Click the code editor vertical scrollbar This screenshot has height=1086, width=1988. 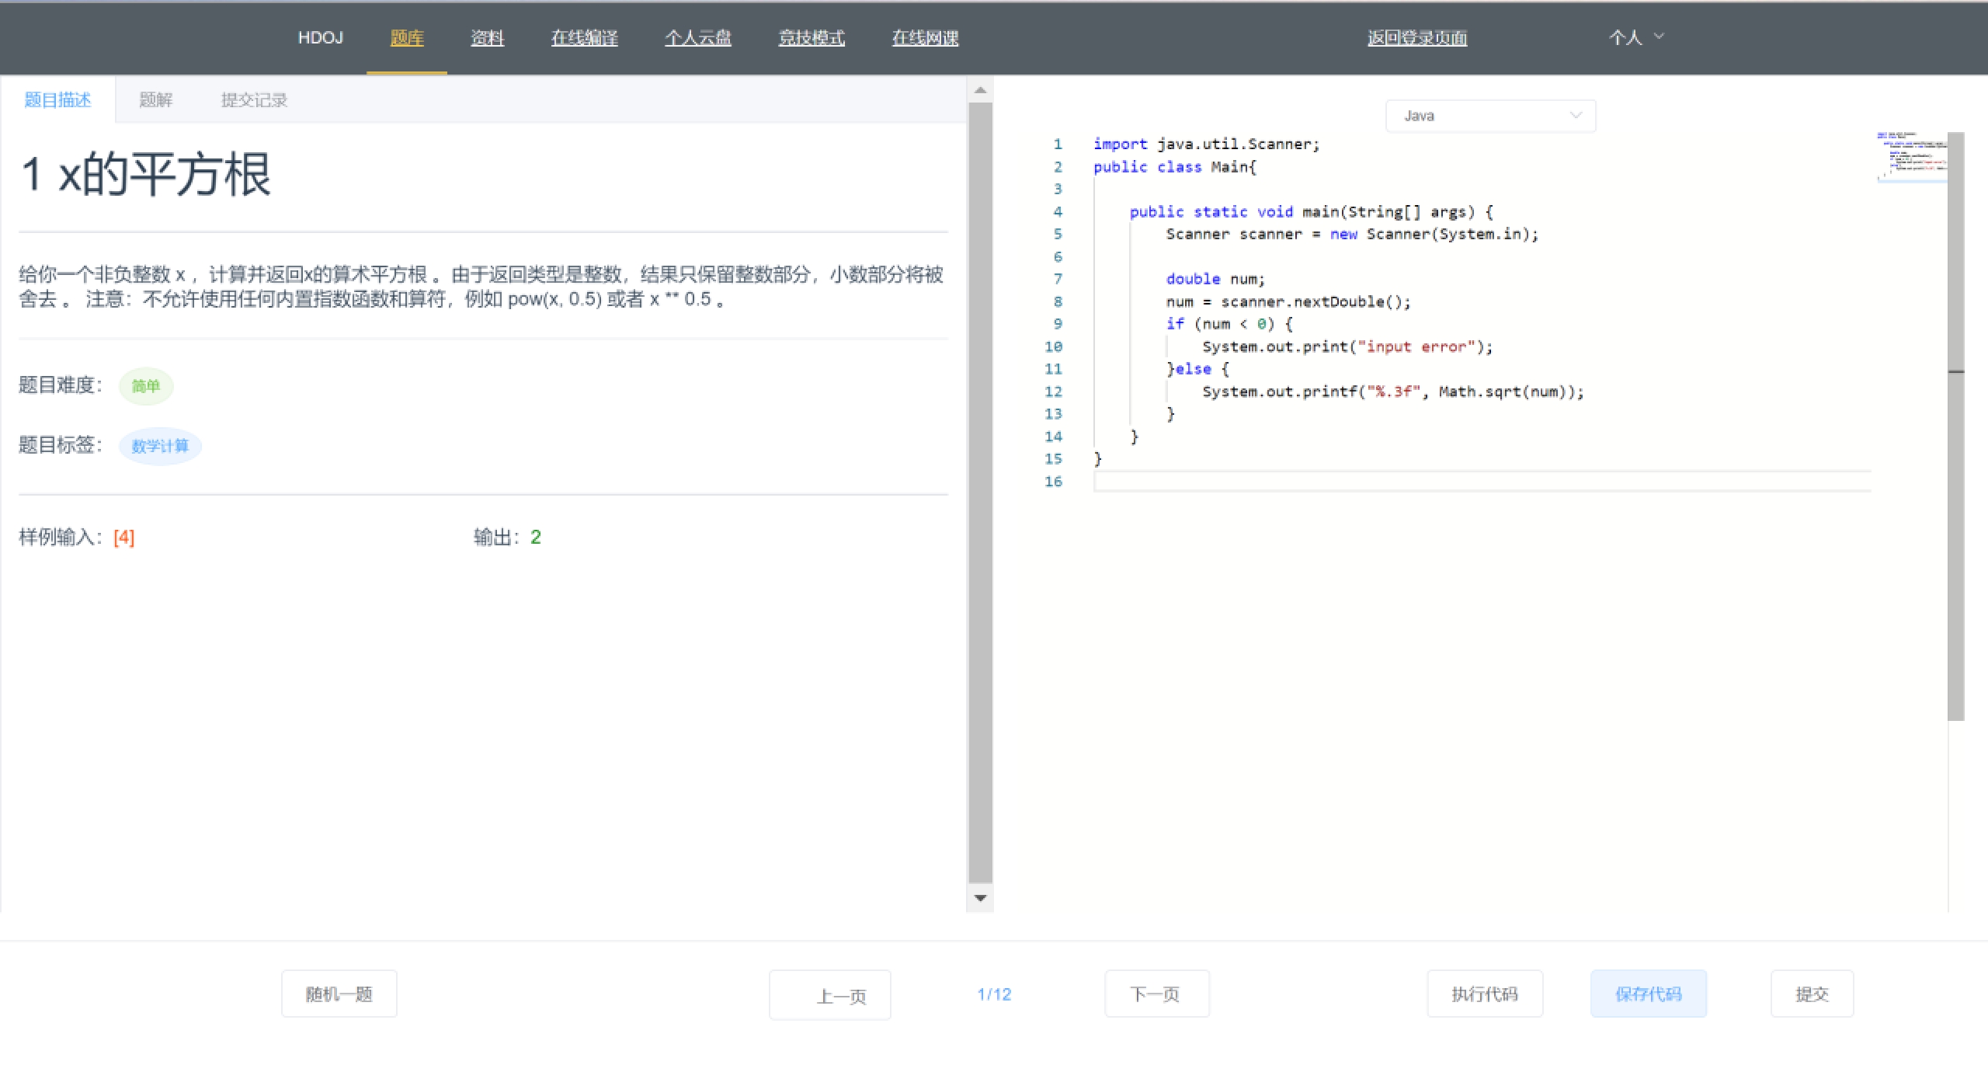1956,427
